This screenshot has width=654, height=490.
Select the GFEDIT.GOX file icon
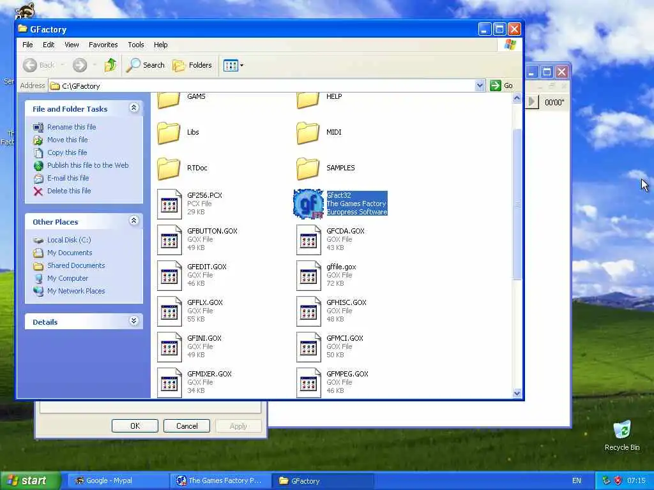point(169,276)
